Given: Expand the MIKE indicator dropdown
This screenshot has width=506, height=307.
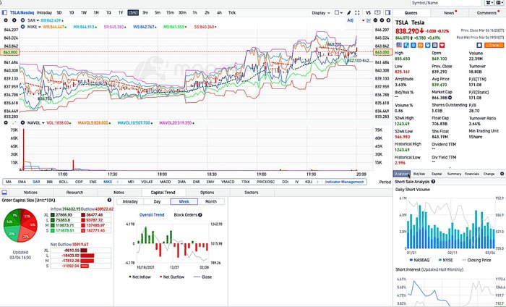Looking at the screenshot, I should [40, 27].
